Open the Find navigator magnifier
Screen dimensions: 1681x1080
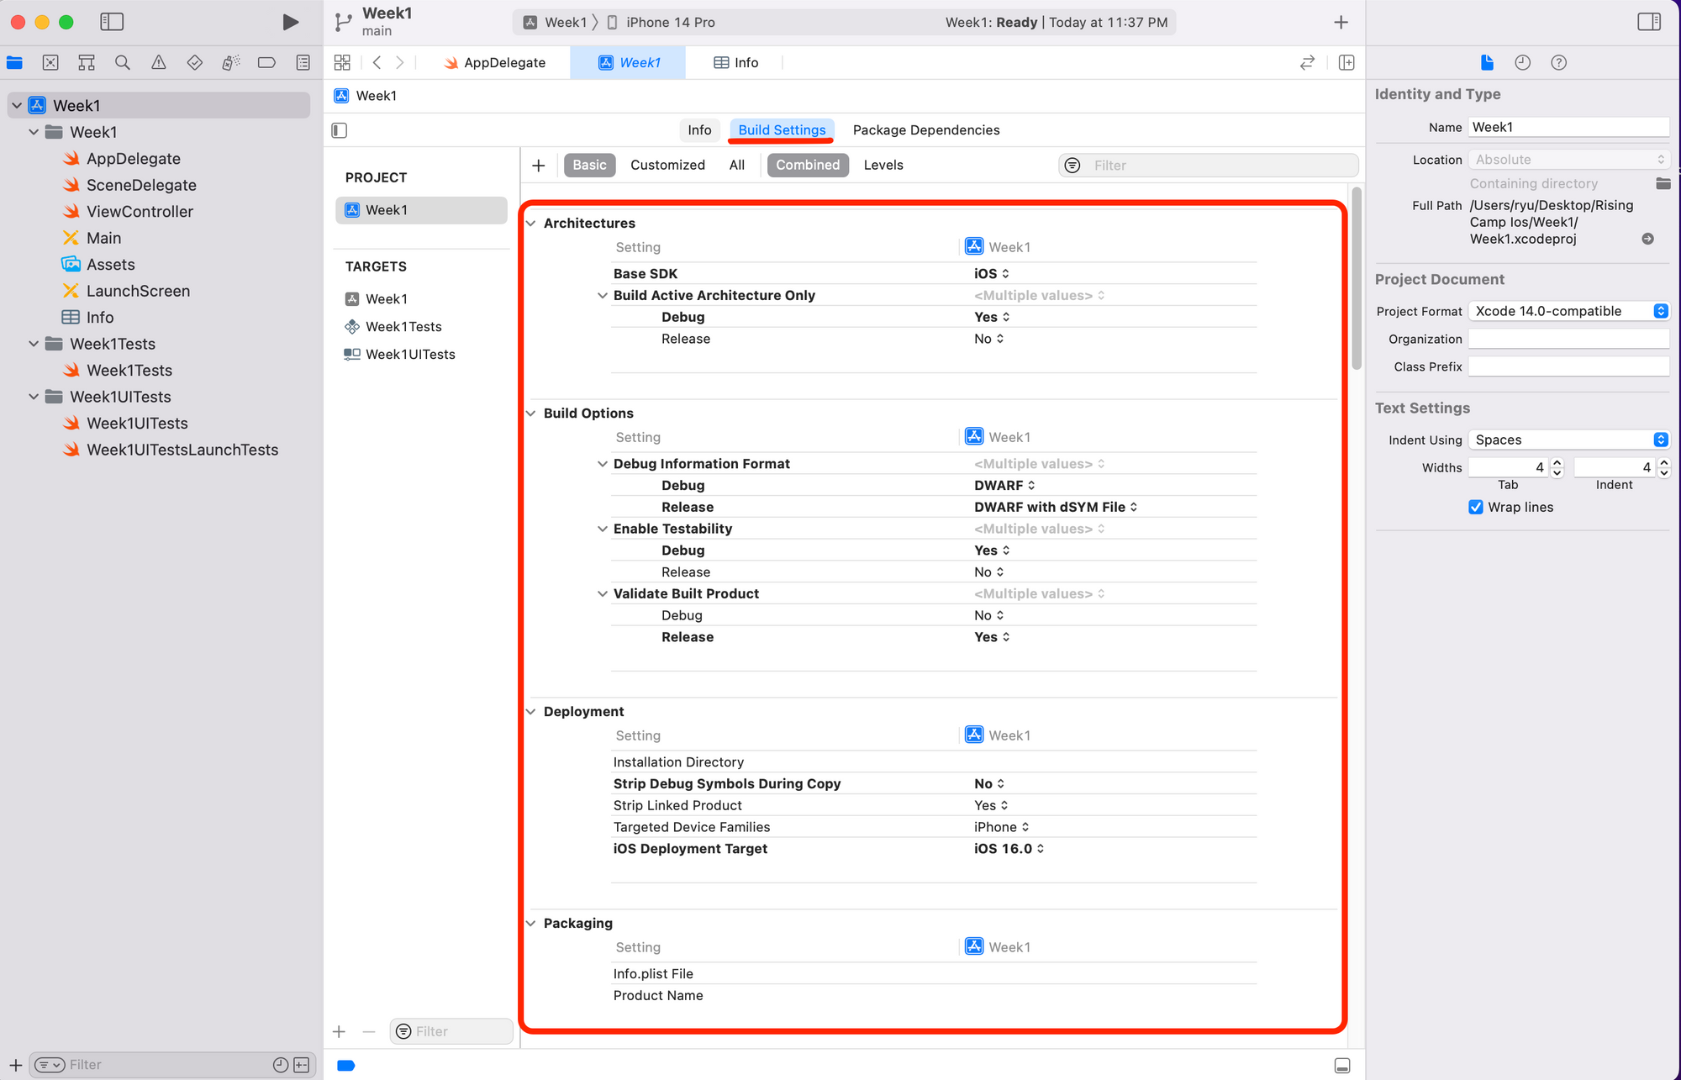[x=123, y=62]
